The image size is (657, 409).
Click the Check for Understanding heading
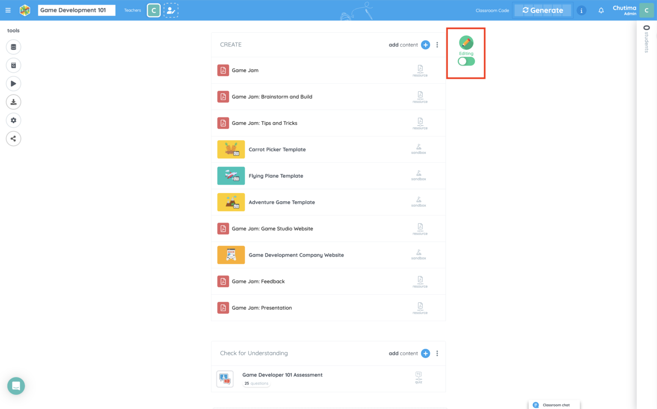(x=254, y=353)
